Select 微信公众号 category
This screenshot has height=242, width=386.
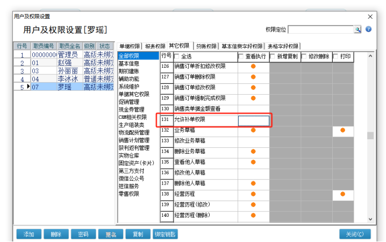(x=132, y=179)
